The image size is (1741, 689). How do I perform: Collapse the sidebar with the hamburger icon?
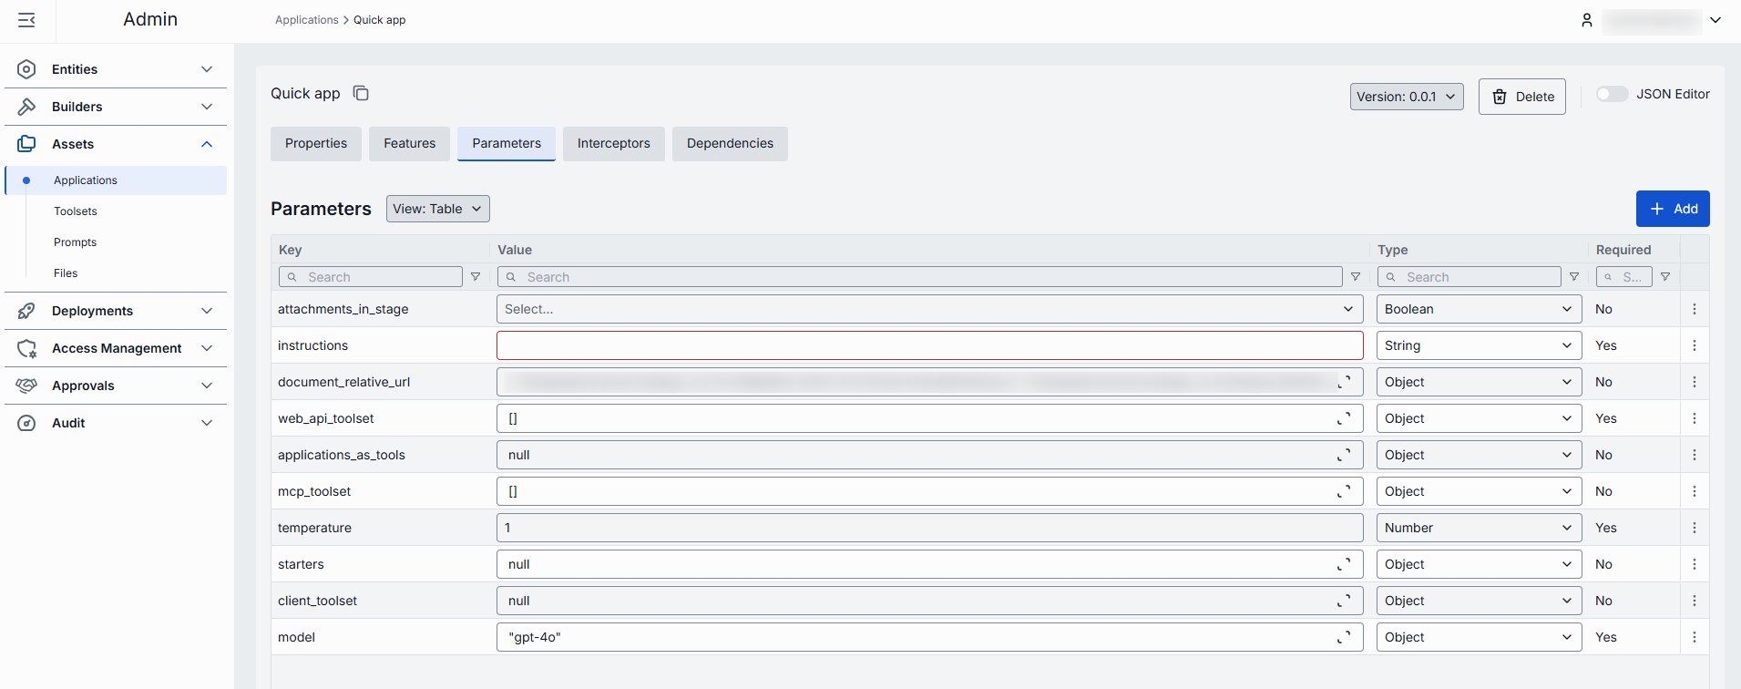26,20
